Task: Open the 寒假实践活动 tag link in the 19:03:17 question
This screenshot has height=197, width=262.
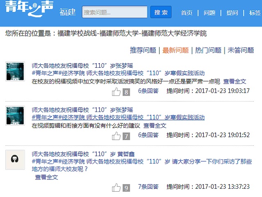Action: 118,73
